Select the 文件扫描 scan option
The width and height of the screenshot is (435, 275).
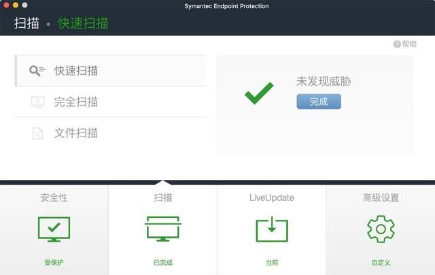click(x=110, y=133)
